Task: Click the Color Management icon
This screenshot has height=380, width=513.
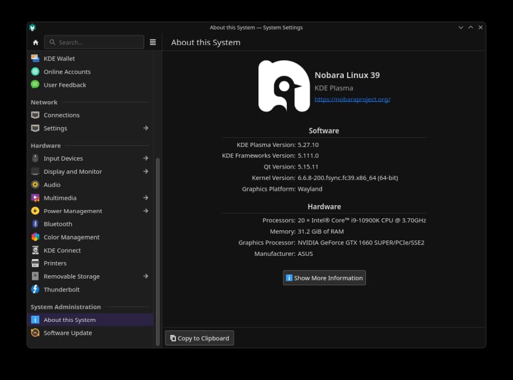Action: click(35, 237)
